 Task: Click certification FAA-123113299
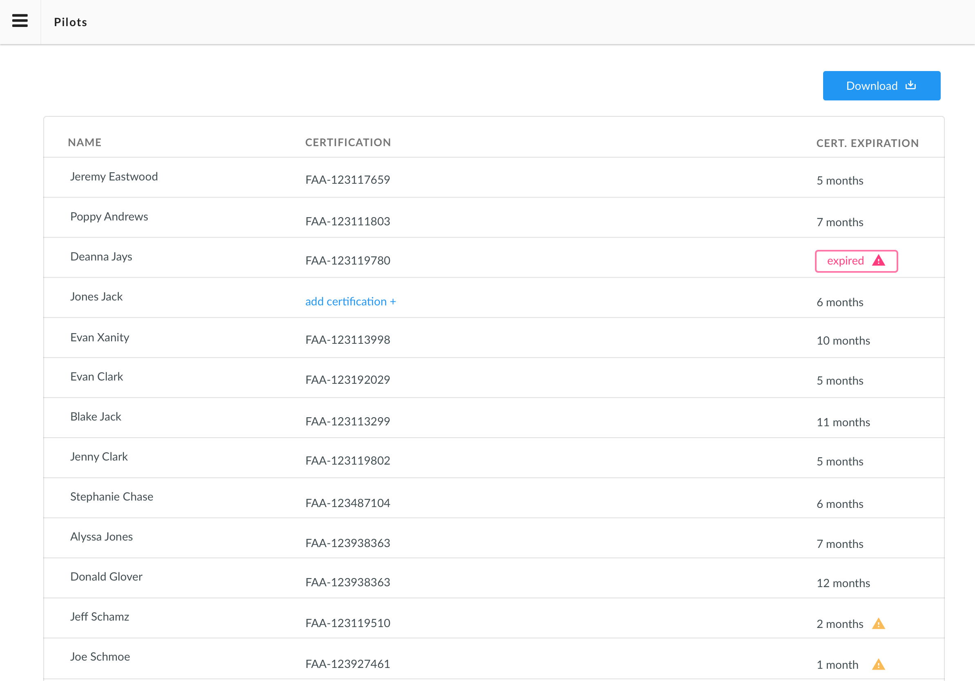click(x=348, y=421)
